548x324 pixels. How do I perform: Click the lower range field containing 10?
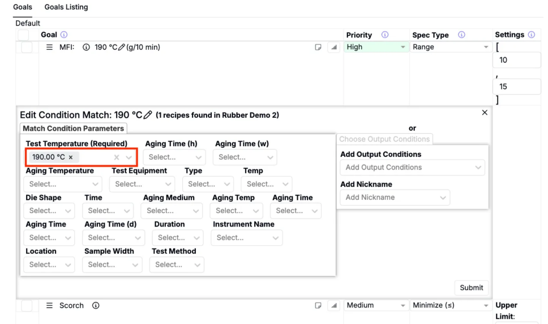tap(516, 60)
